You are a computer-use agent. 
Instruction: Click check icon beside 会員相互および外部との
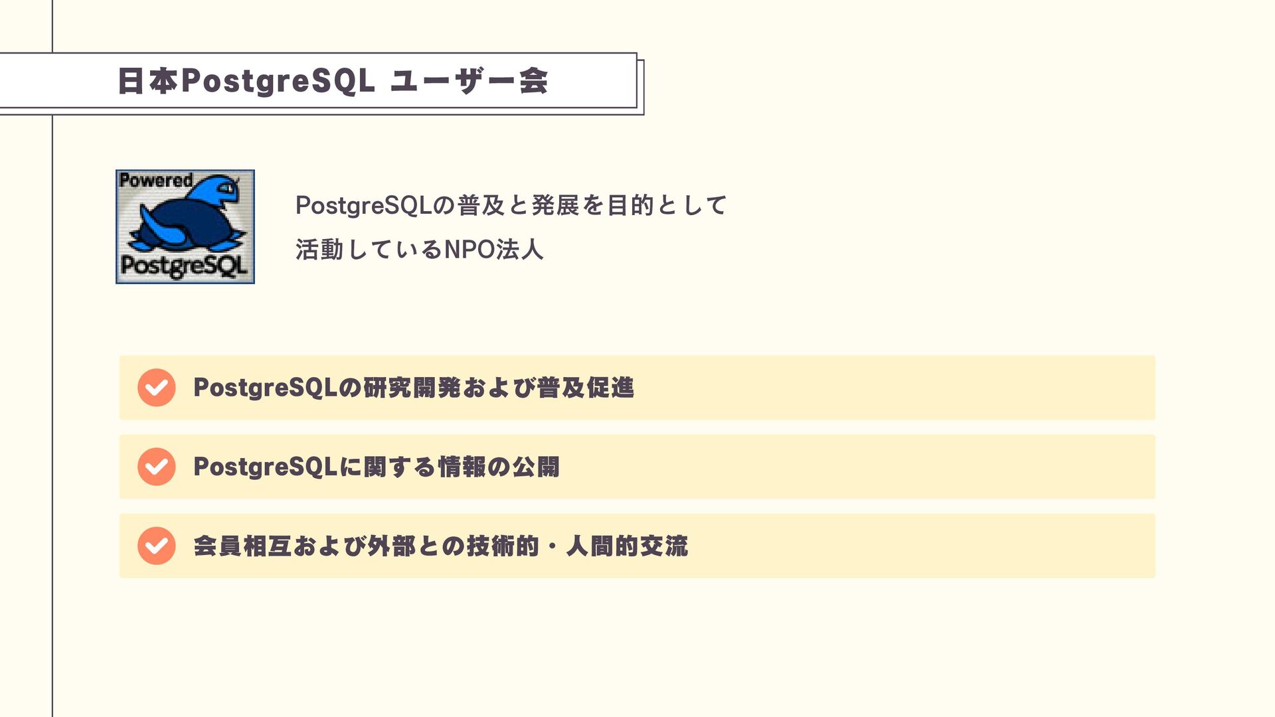[x=157, y=546]
